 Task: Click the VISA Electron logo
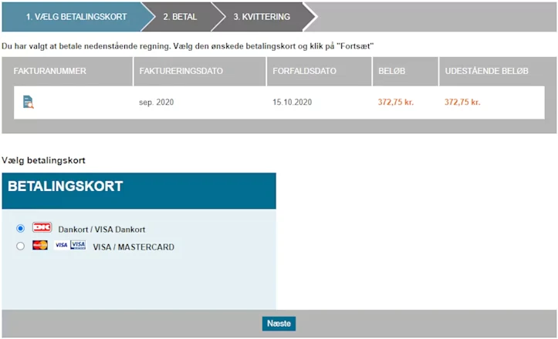coord(78,246)
